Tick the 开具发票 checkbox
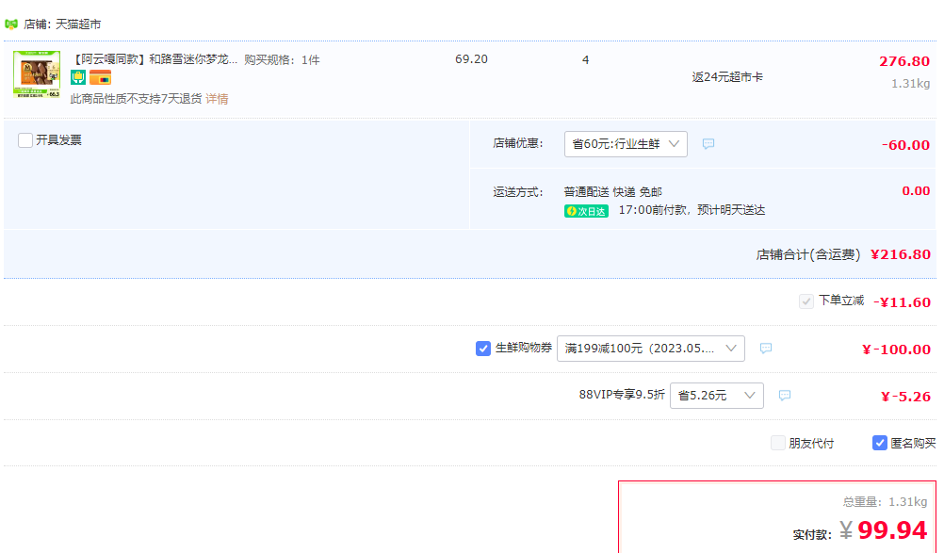Viewport: 944px width, 553px height. (x=25, y=140)
